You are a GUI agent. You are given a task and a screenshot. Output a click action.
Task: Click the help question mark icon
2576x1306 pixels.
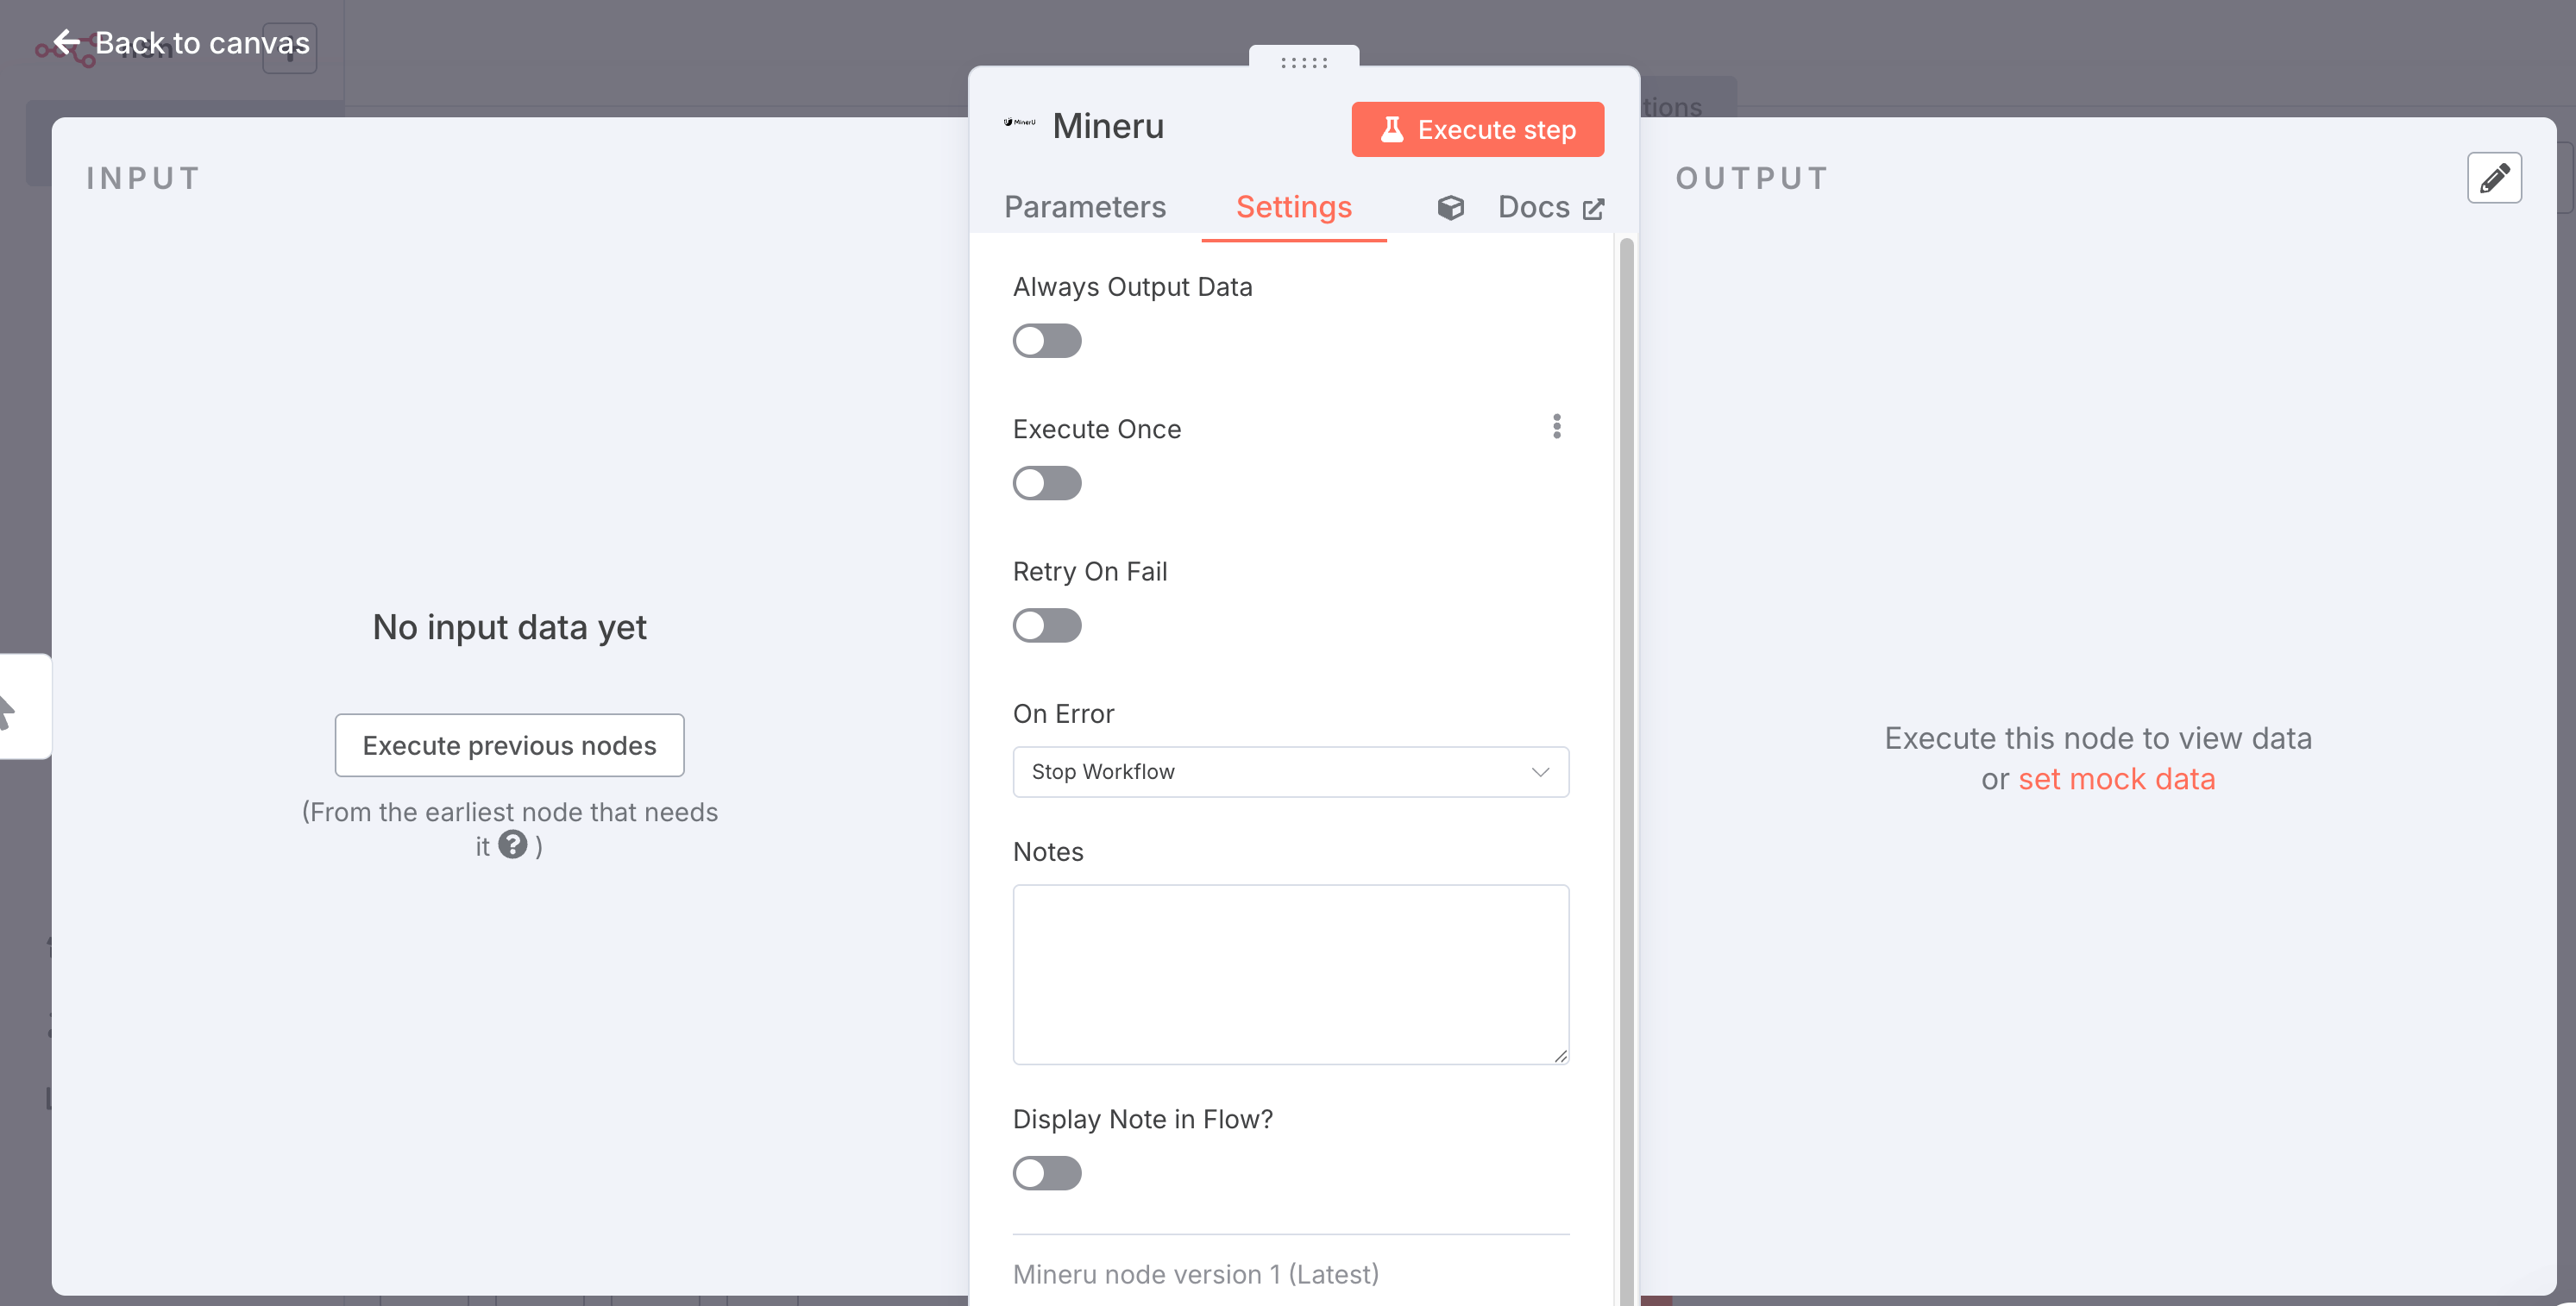[x=513, y=845]
